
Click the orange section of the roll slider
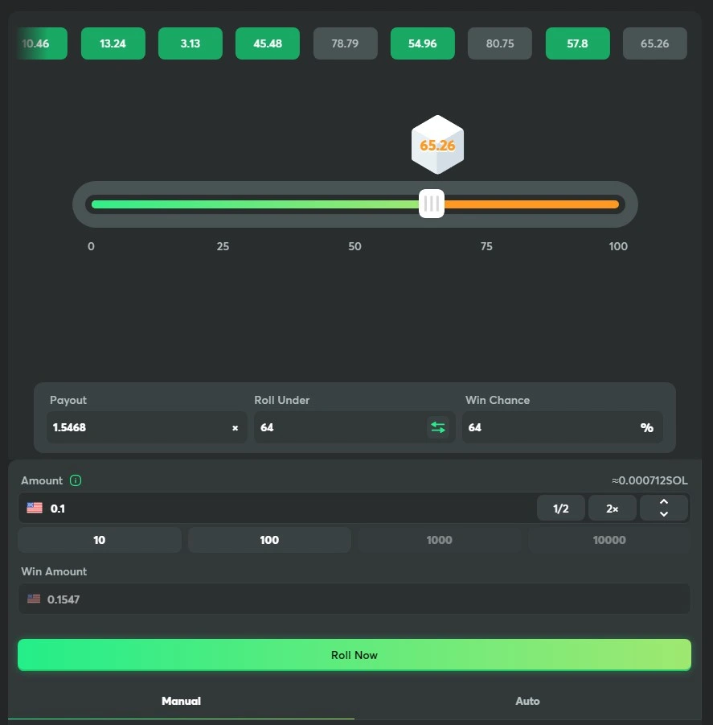pyautogui.click(x=531, y=204)
